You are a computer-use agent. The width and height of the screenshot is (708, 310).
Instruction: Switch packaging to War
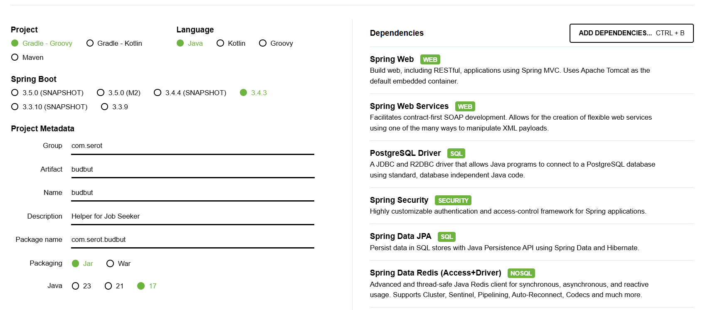(118, 263)
